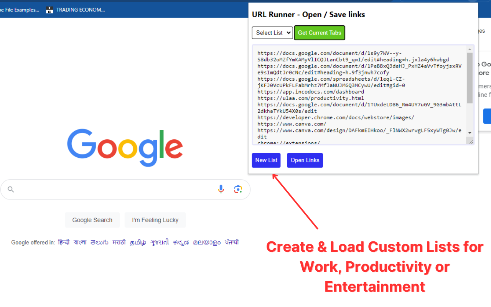Viewport: 491px width, 307px height.
Task: Click the app.incodocs.com/dashboard URL line
Action: [x=311, y=92]
